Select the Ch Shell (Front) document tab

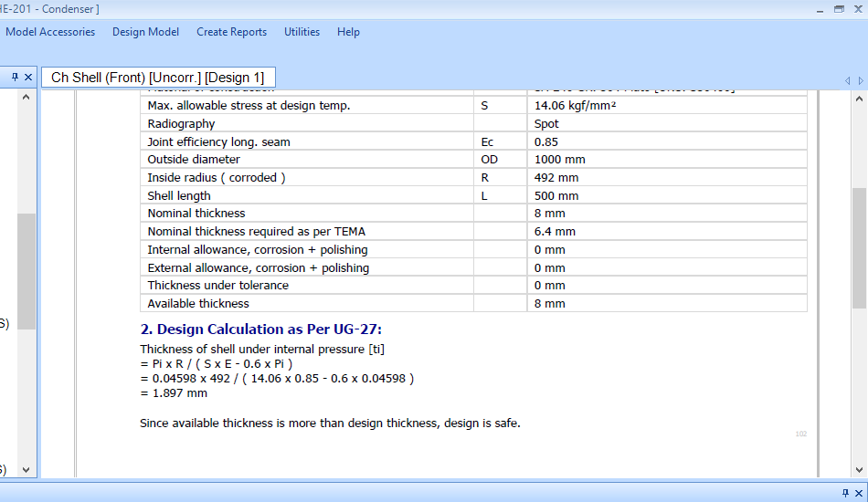pos(157,78)
